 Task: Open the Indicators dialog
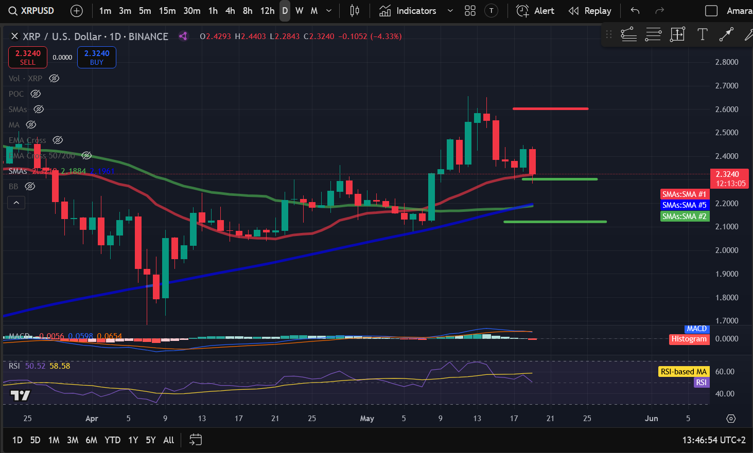coord(408,11)
